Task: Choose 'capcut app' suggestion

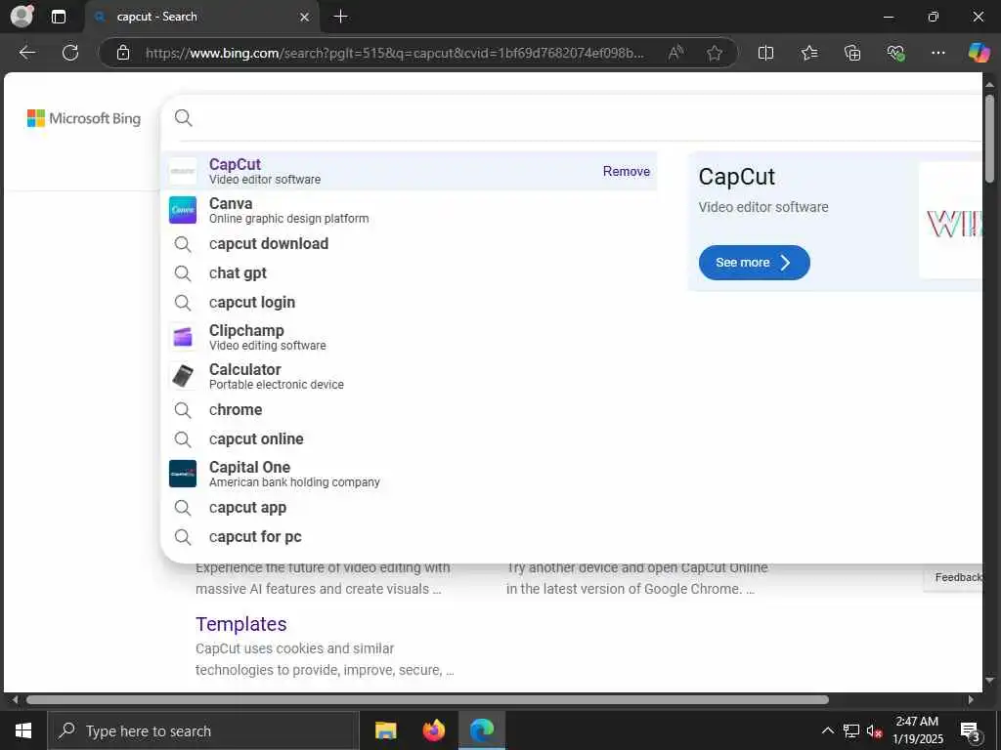Action: [x=409, y=508]
